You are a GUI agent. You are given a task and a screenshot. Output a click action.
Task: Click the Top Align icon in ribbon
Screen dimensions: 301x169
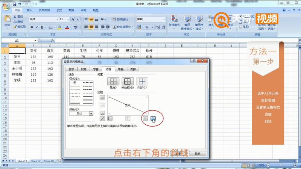click(86, 19)
